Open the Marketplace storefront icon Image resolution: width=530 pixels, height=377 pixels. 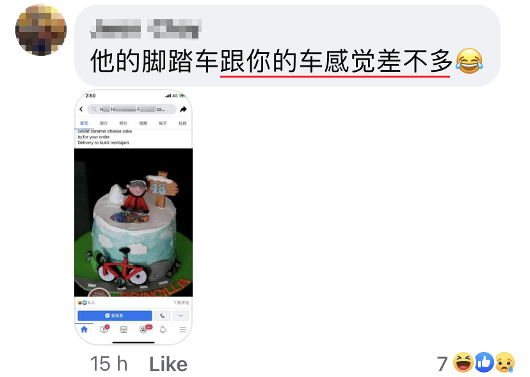tap(124, 330)
